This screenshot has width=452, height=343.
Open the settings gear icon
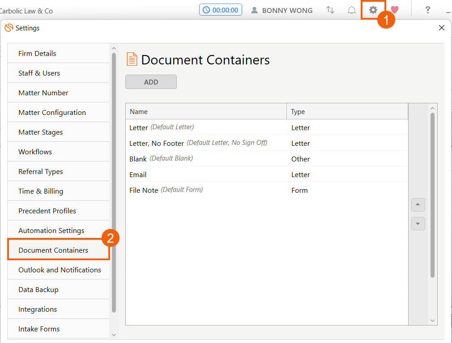click(373, 10)
